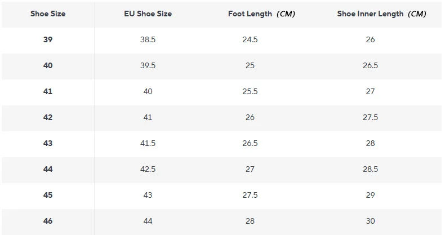Click shoe inner length 30 cell

[x=370, y=221]
